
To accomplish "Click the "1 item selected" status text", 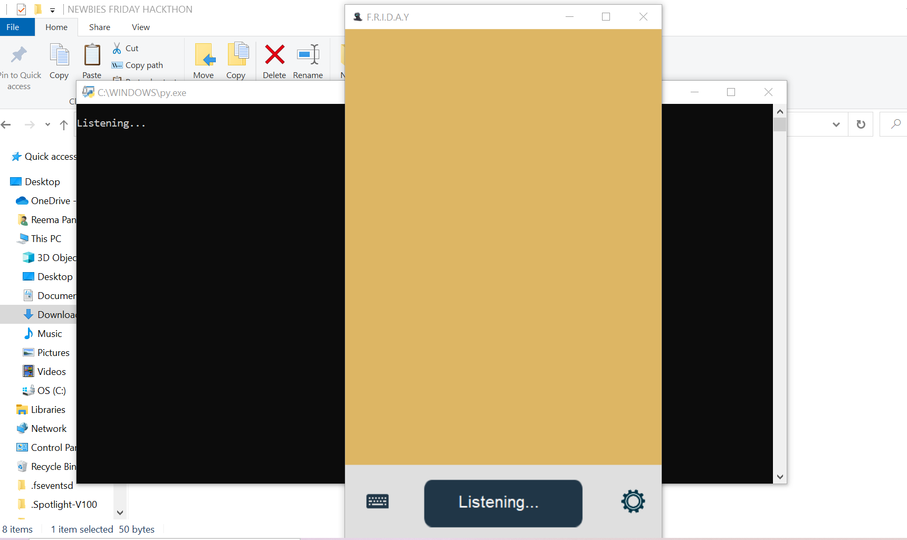I will [x=82, y=529].
